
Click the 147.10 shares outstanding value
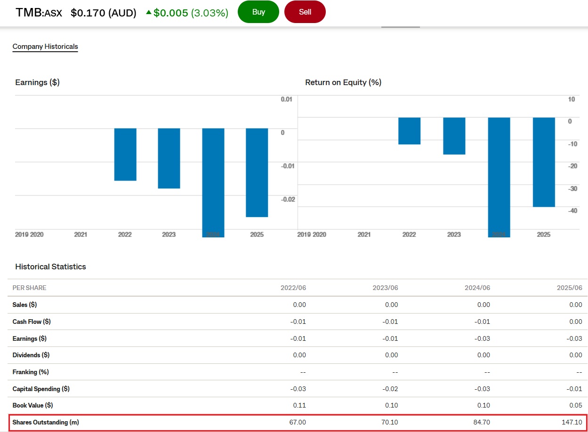click(571, 422)
